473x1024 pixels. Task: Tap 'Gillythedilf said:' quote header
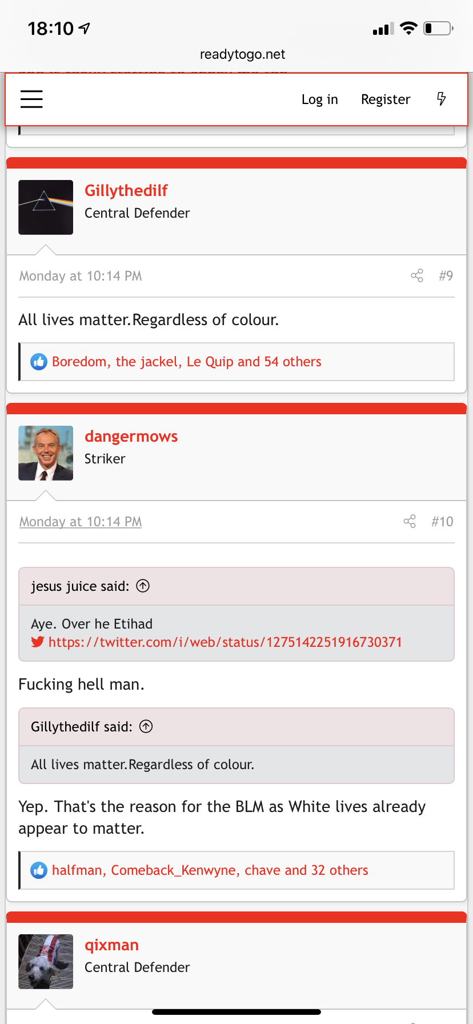pos(82,727)
